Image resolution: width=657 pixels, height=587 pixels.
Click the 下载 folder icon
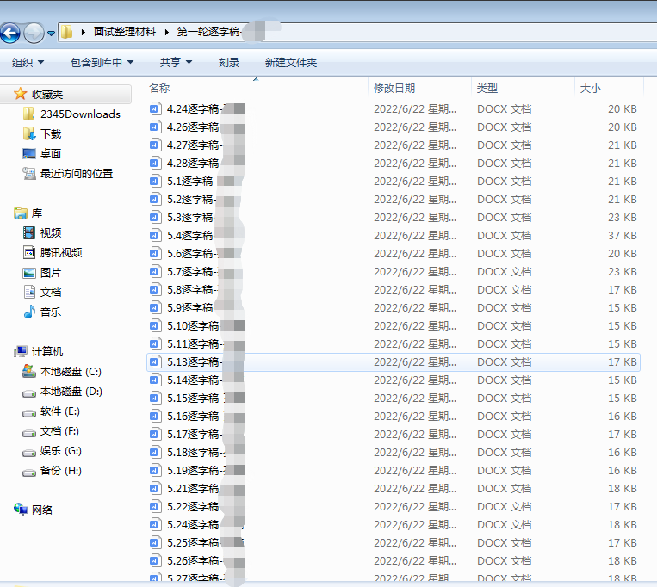pyautogui.click(x=29, y=133)
